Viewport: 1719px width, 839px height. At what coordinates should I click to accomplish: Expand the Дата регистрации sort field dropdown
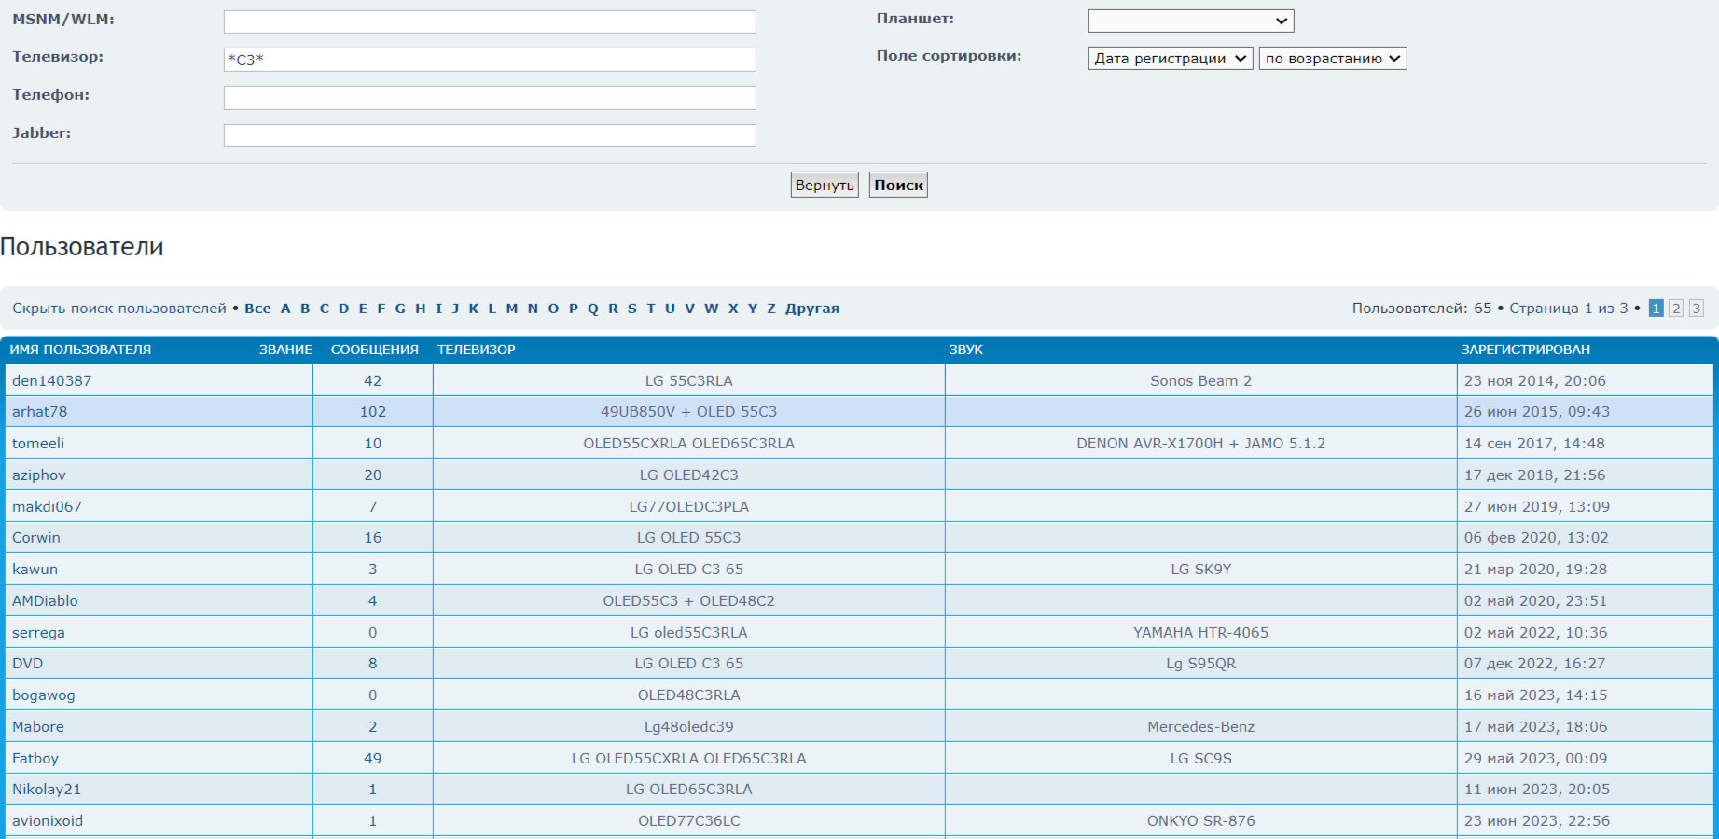tap(1170, 59)
